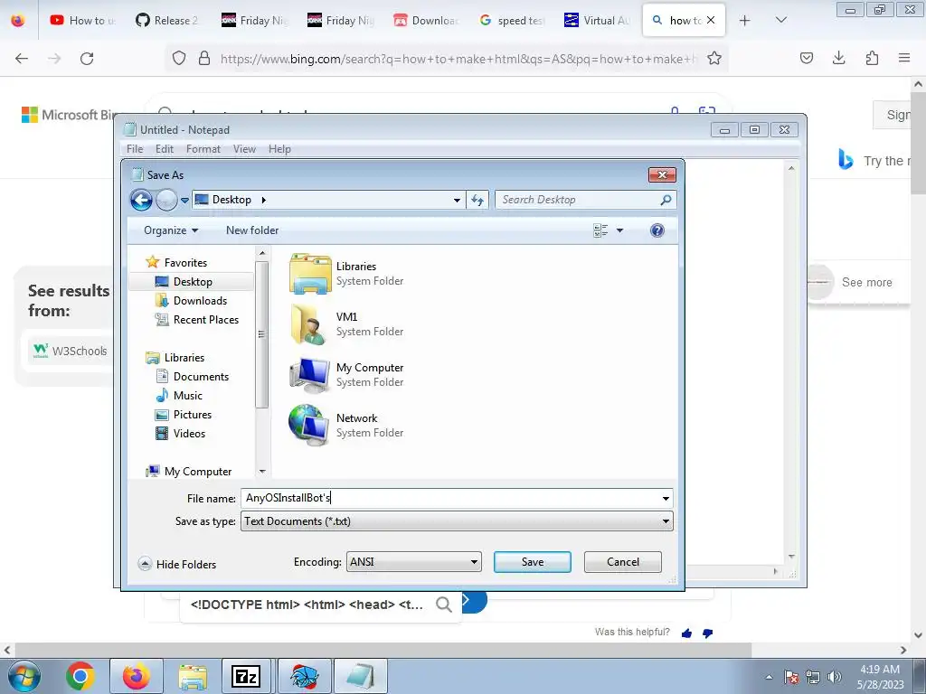
Task: Click New folder button
Action: click(252, 230)
